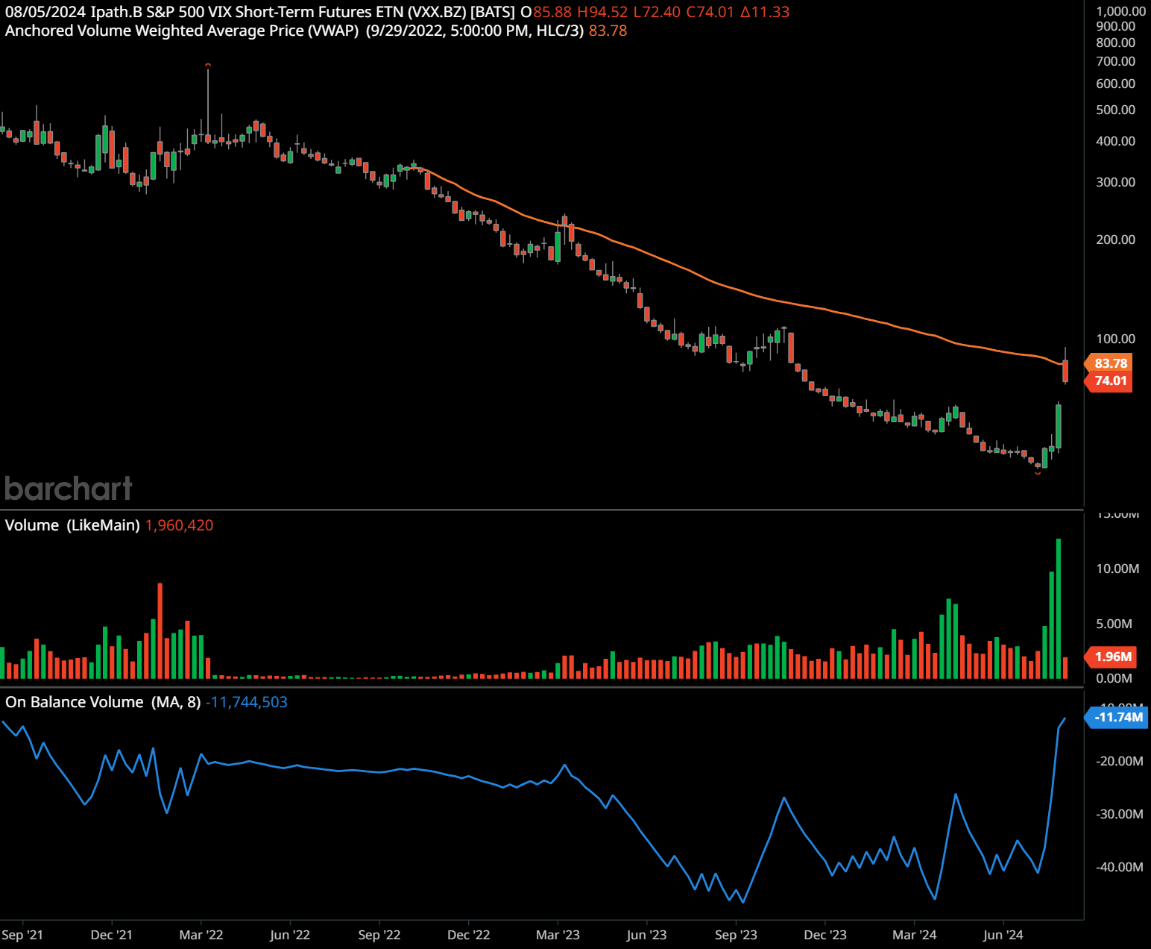Click the Jun '22 date axis label

pyautogui.click(x=290, y=935)
